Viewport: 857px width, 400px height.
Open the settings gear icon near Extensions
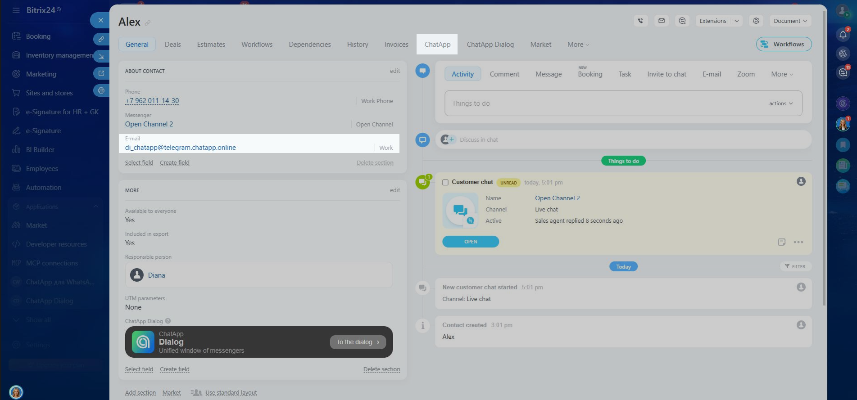point(756,21)
